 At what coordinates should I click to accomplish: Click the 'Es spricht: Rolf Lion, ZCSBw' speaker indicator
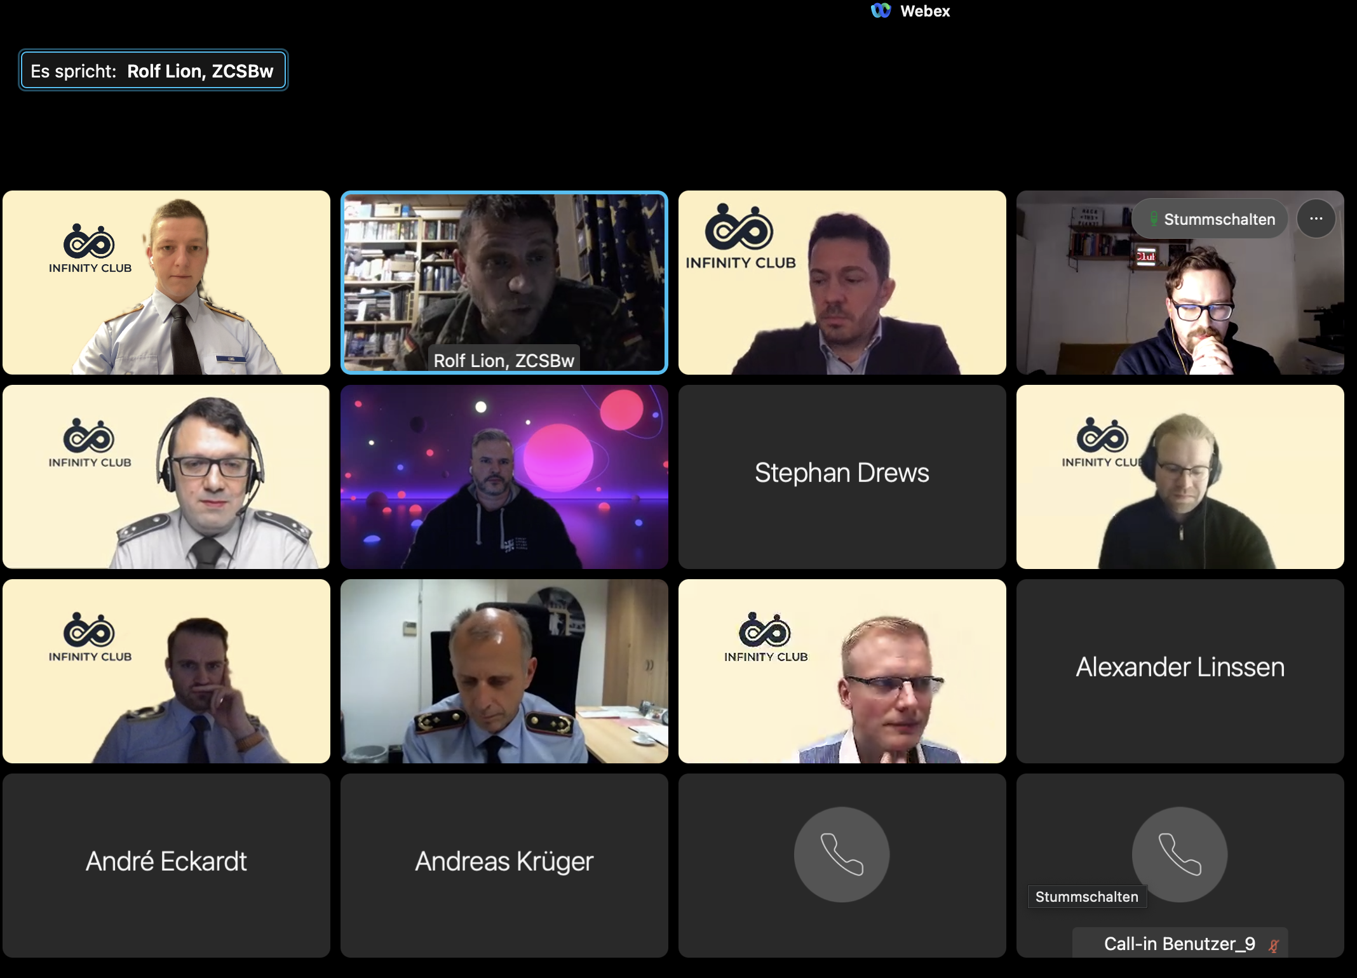[152, 70]
